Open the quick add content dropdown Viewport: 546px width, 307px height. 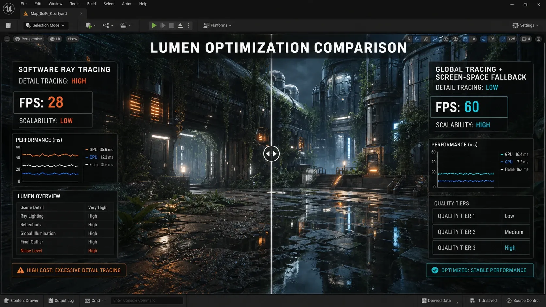click(90, 25)
